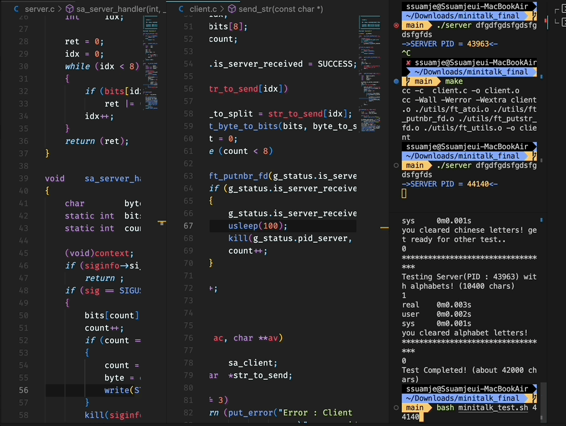Click the red marker on upper terminal scrollbar
The height and width of the screenshot is (426, 566).
click(x=546, y=21)
